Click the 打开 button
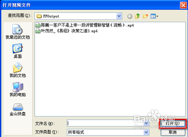The width and height of the screenshot is (188, 137). pos(173,123)
